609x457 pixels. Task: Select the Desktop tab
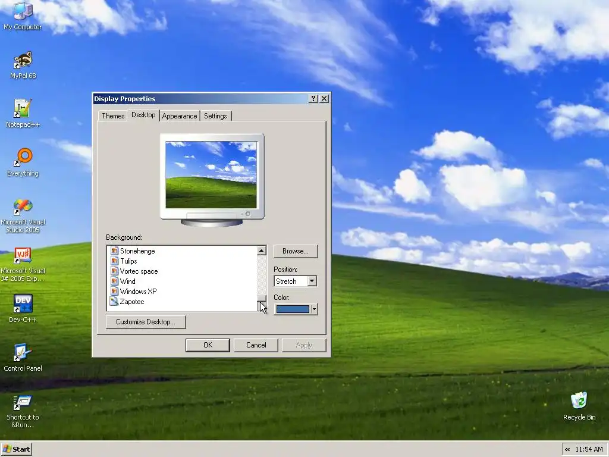(143, 115)
